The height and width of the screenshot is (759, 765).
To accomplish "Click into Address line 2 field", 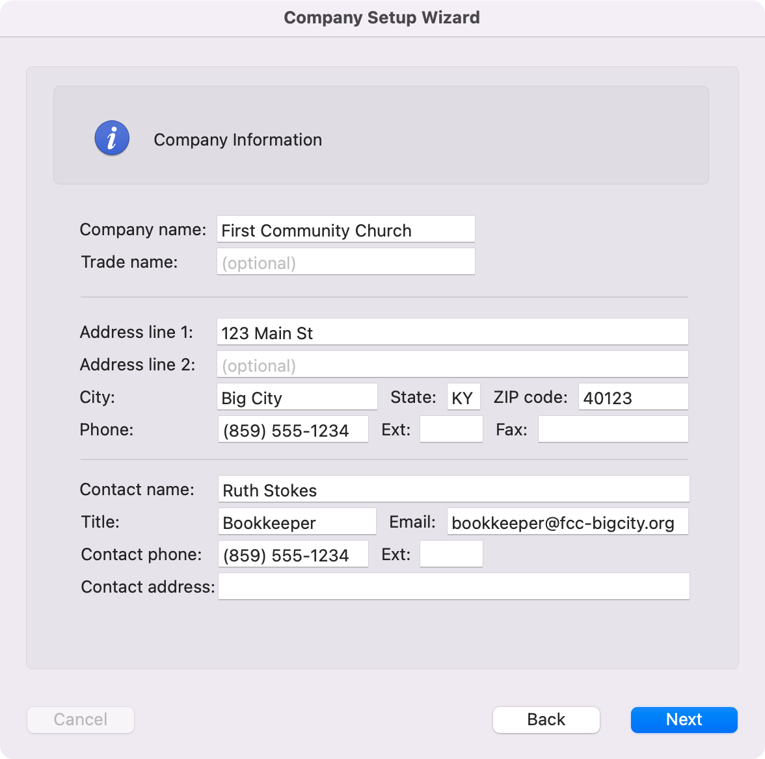I will (452, 365).
